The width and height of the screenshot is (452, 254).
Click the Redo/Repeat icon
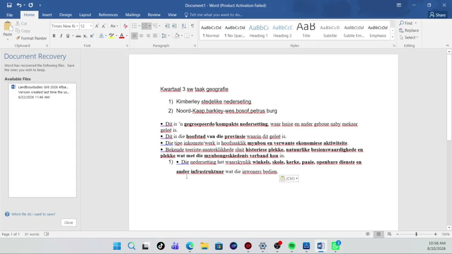(x=31, y=5)
